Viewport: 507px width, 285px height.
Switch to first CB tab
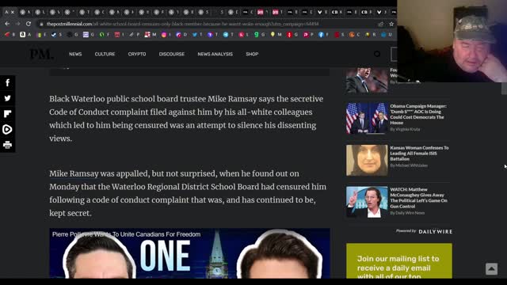click(x=335, y=13)
